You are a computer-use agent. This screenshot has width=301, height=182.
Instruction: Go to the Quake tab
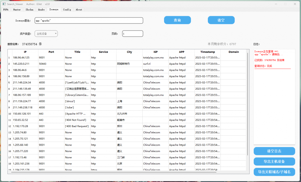tap(41, 10)
